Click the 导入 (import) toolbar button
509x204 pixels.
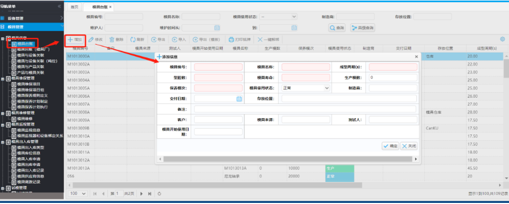tap(179, 40)
